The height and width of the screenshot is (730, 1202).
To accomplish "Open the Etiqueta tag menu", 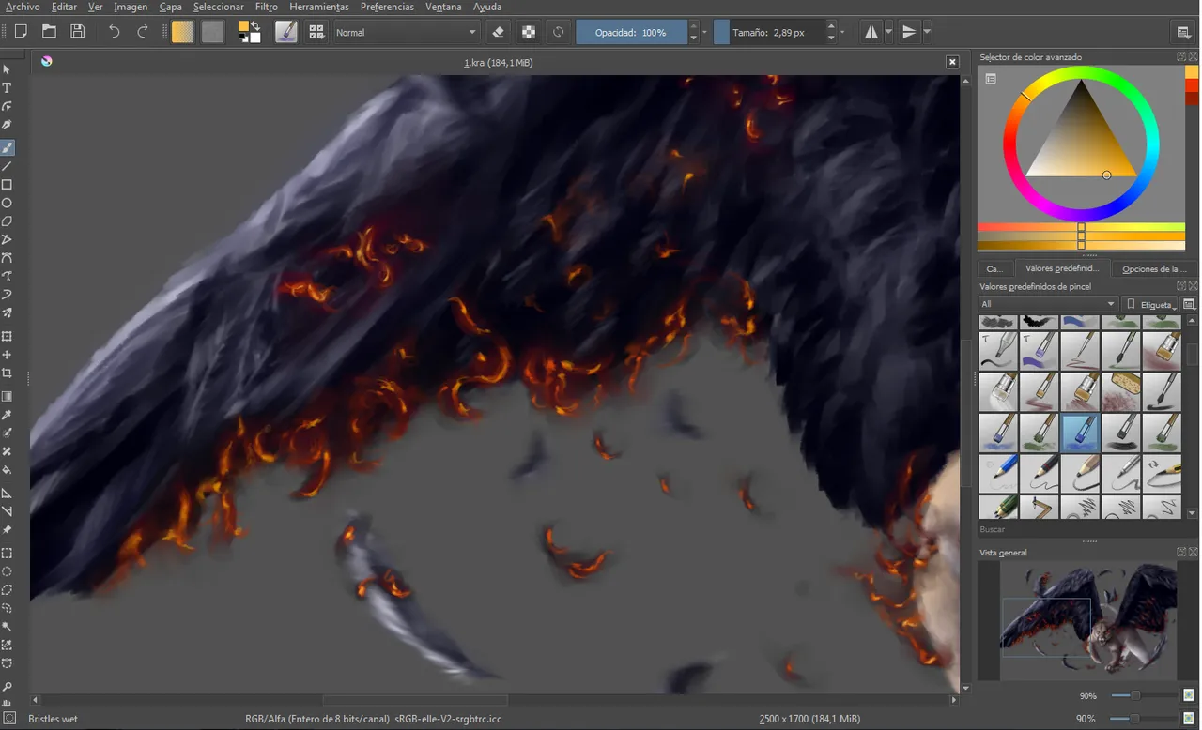I will (1150, 304).
